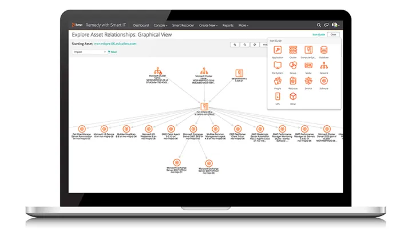Open Smart Recorder from navigation bar
Image resolution: width=412 pixels, height=236 pixels.
[183, 25]
